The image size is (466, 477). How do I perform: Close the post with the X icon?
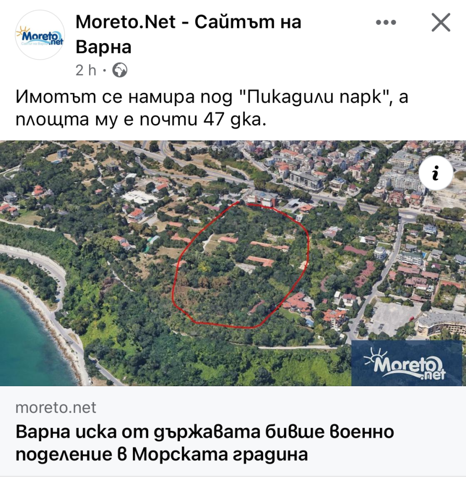coord(441,22)
